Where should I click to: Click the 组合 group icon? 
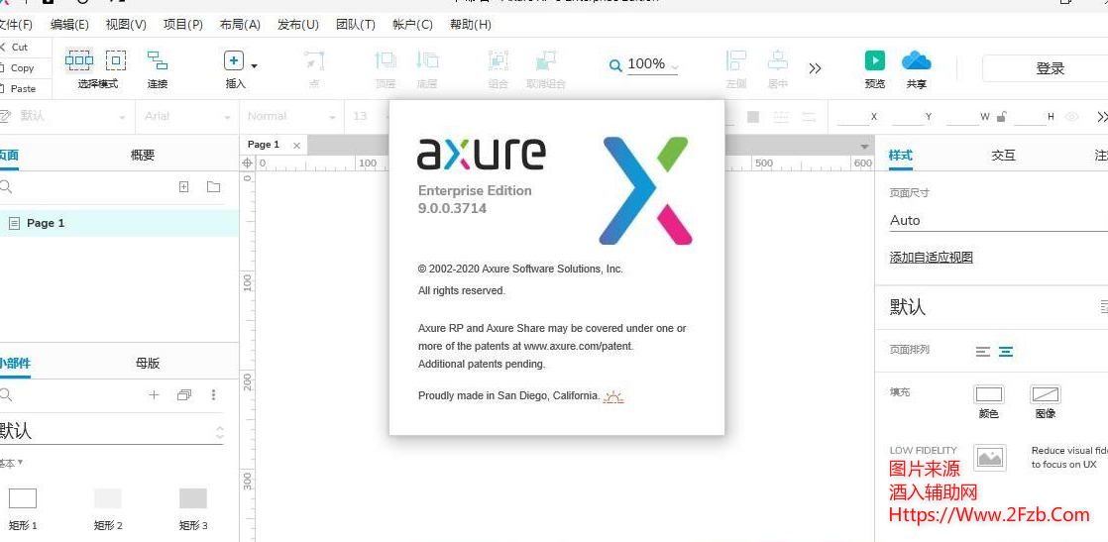pyautogui.click(x=499, y=60)
